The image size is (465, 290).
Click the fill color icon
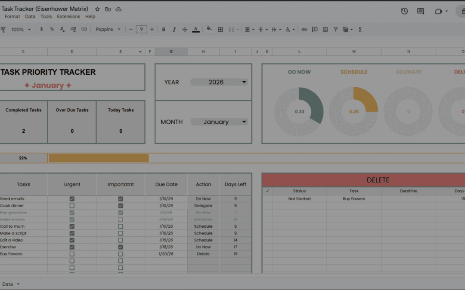pos(209,29)
